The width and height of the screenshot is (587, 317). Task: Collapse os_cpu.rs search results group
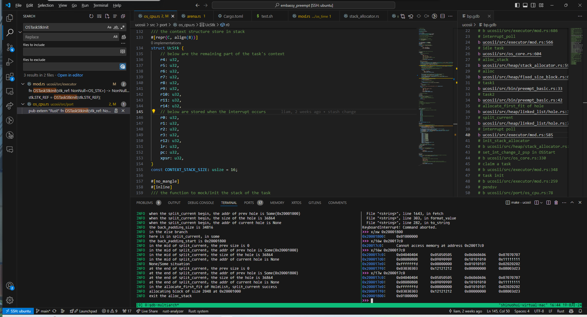coord(23,104)
